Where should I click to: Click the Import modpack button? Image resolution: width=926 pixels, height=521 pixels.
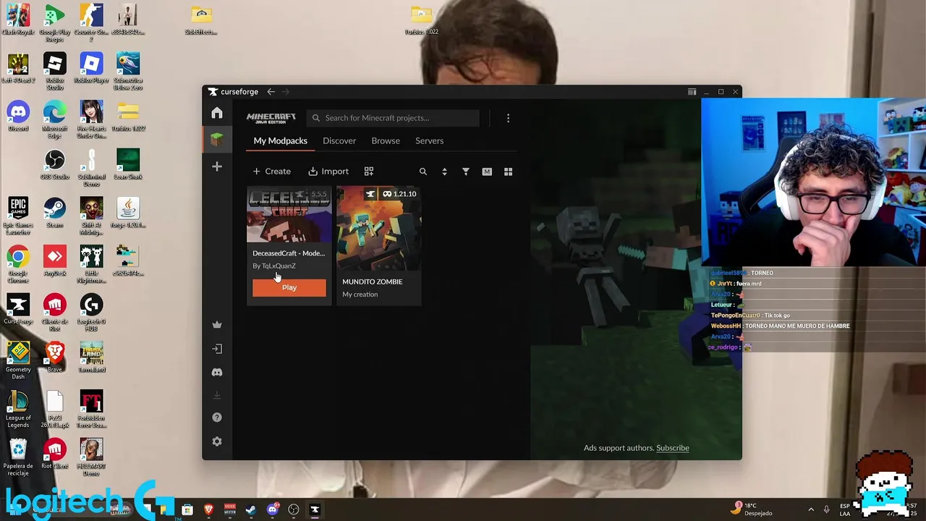(328, 171)
